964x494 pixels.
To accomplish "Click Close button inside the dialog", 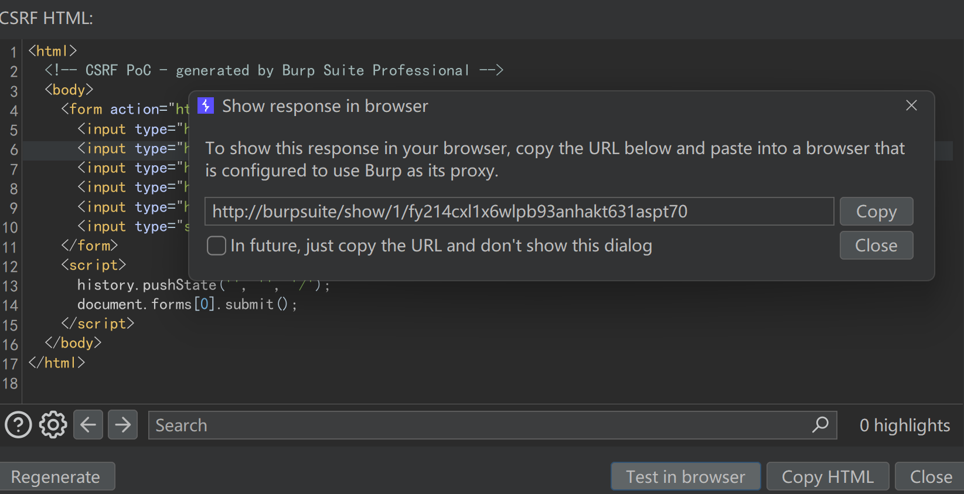I will (x=876, y=246).
